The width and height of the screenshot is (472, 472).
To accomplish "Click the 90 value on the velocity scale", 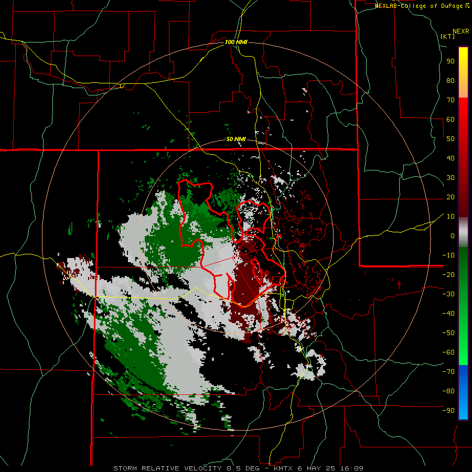I will [x=450, y=61].
